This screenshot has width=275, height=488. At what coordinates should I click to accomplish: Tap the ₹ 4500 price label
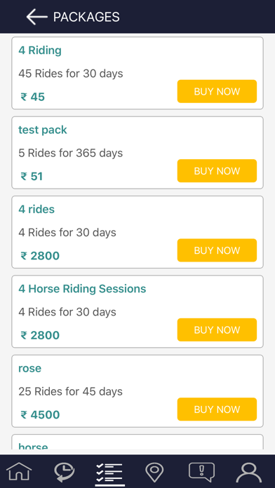[x=40, y=415]
